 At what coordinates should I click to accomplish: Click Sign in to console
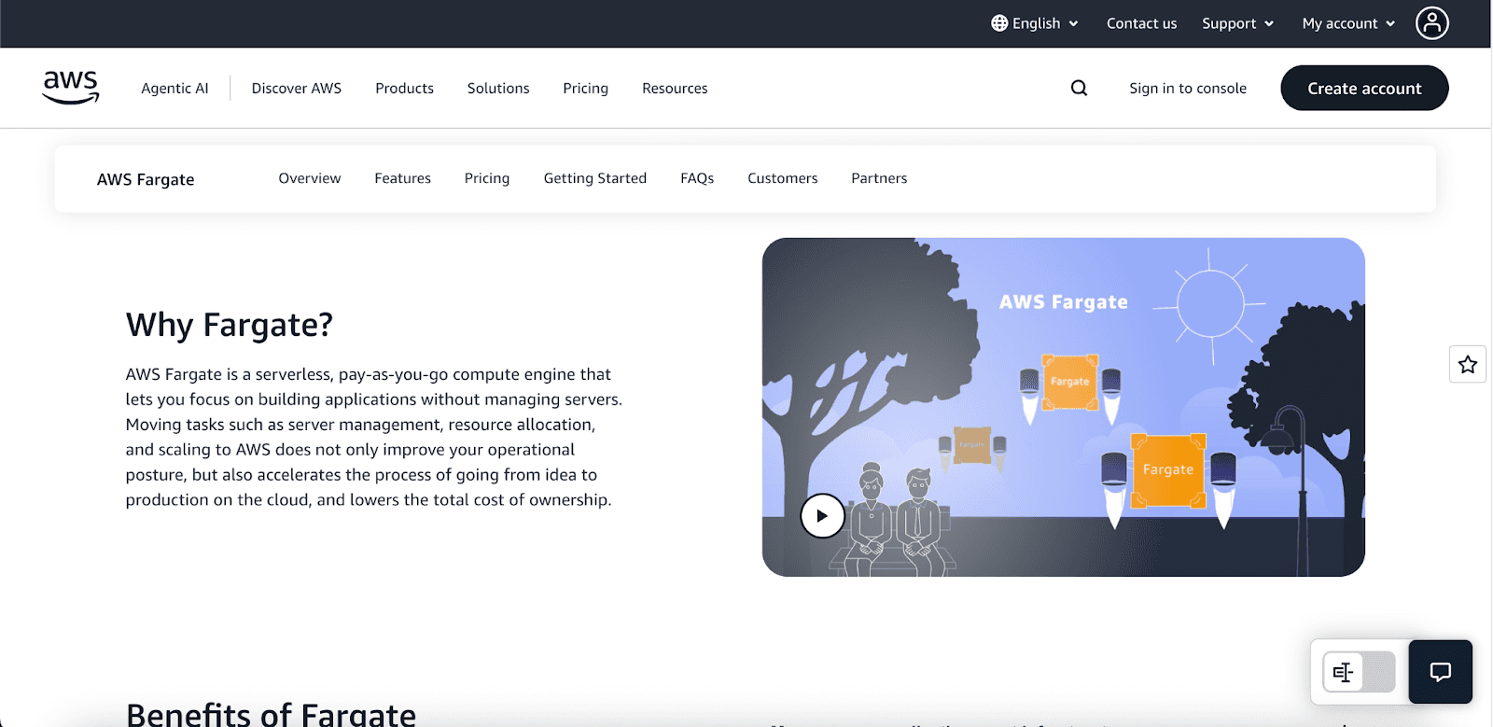(1188, 88)
